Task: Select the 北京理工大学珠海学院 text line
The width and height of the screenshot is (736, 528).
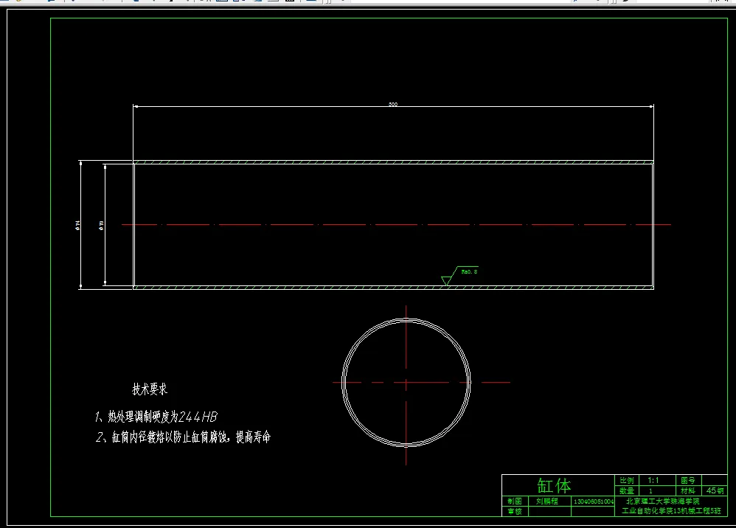Action: (x=662, y=501)
